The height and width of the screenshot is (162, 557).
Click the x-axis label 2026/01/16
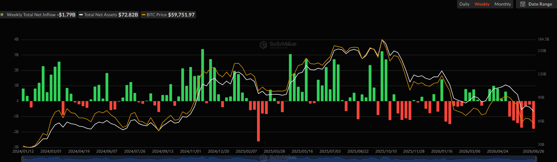pyautogui.click(x=442, y=151)
